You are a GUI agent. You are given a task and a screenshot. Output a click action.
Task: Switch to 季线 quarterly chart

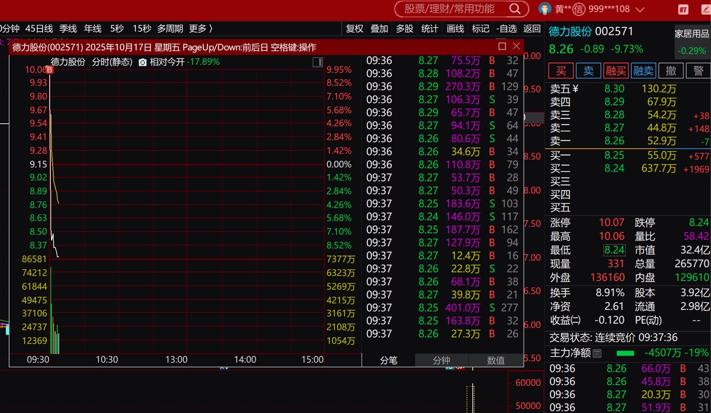tap(68, 29)
